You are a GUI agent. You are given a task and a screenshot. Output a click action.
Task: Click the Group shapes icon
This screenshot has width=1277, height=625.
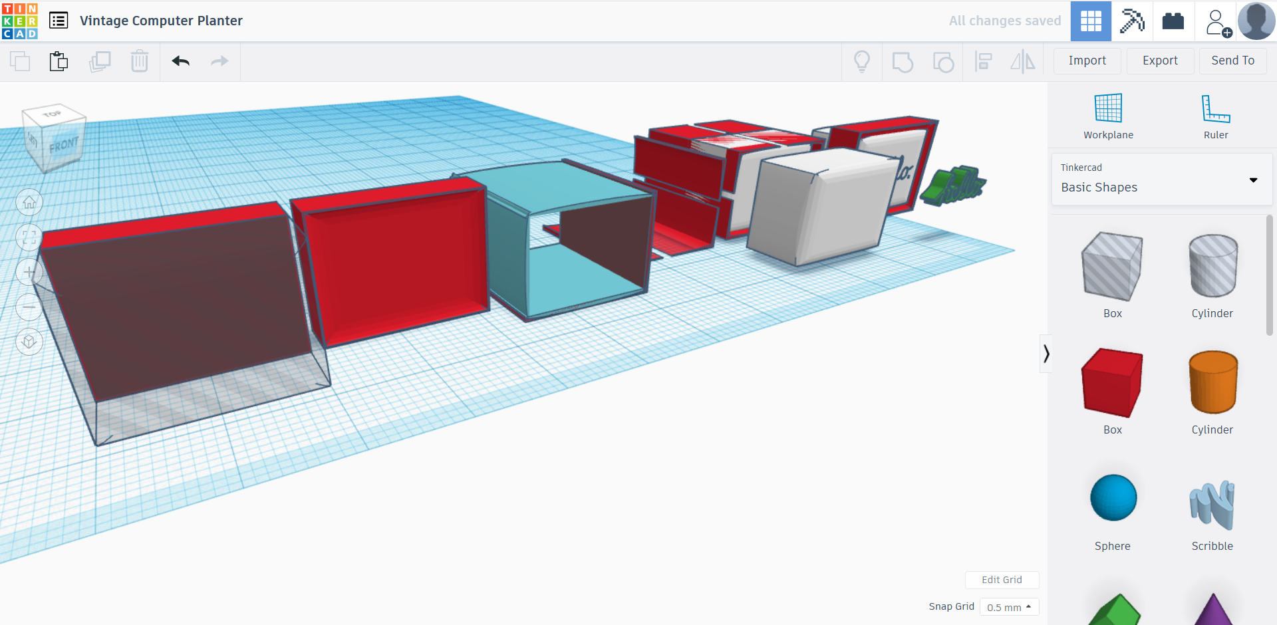pos(903,62)
